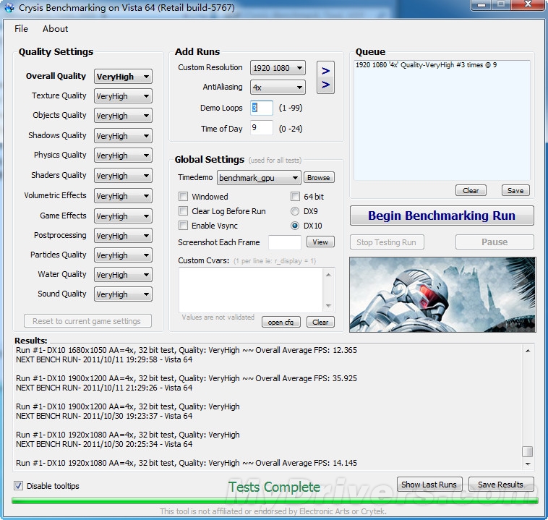Toggle the Enable Vsync checkbox

[x=183, y=226]
